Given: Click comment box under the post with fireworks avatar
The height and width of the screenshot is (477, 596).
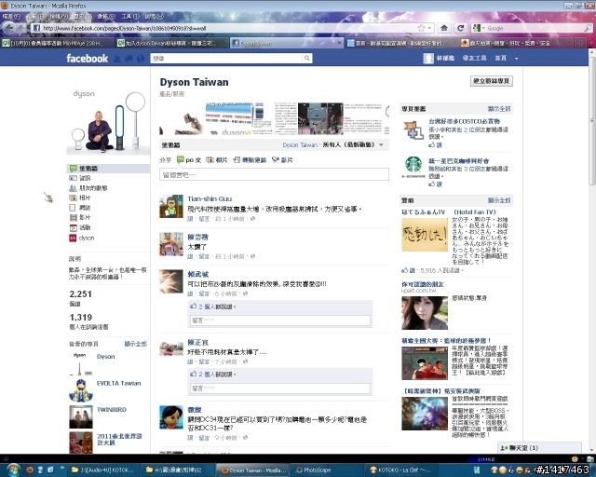Looking at the screenshot, I should click(x=280, y=320).
